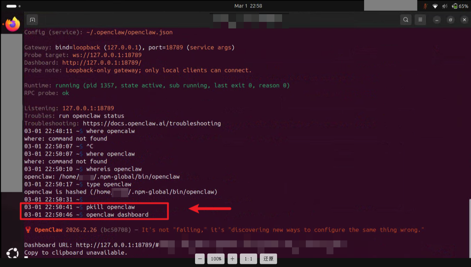
Task: Click the muted volume icon
Action: [x=445, y=6]
